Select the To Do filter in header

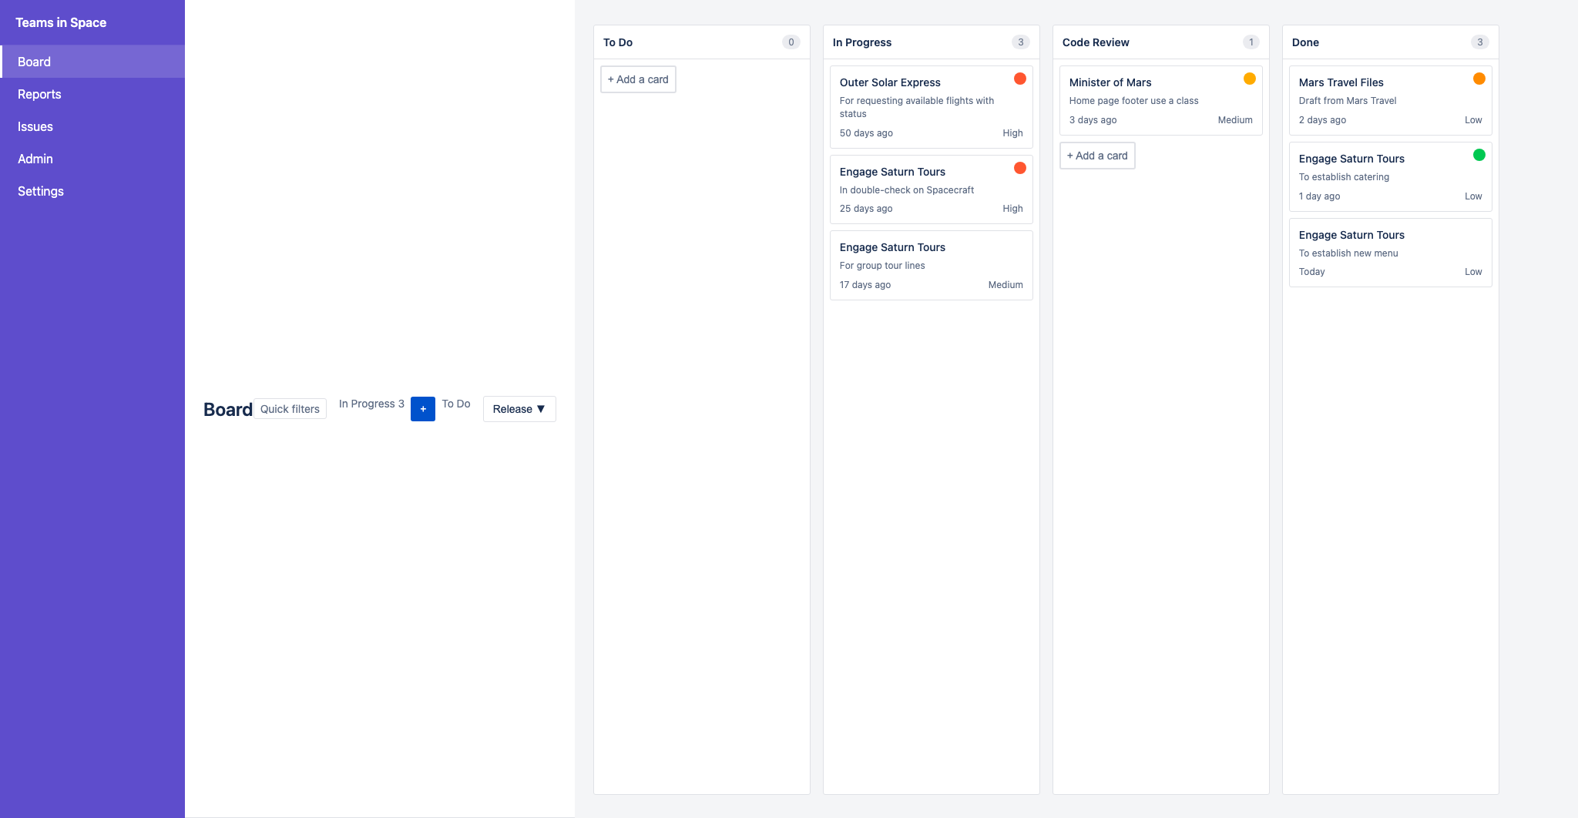click(x=456, y=404)
